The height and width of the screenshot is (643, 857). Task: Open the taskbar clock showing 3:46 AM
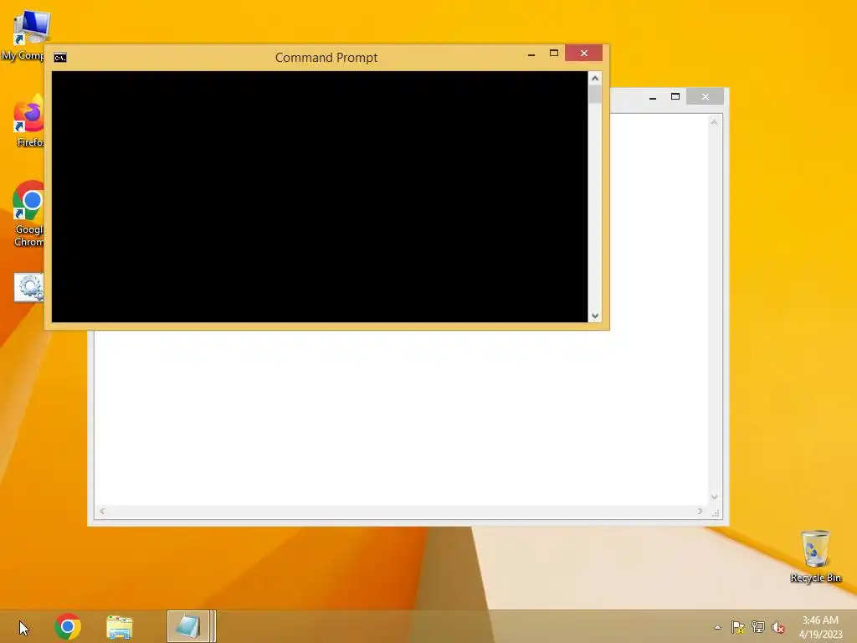pos(820,626)
